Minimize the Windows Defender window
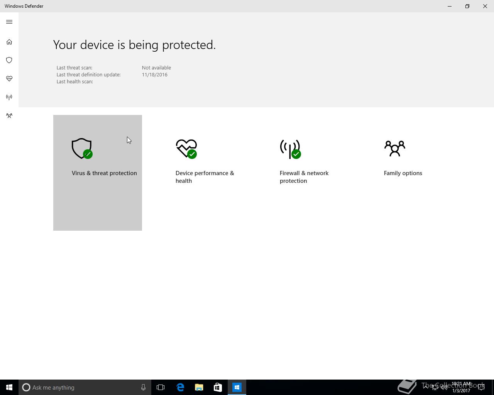494x395 pixels. click(450, 6)
